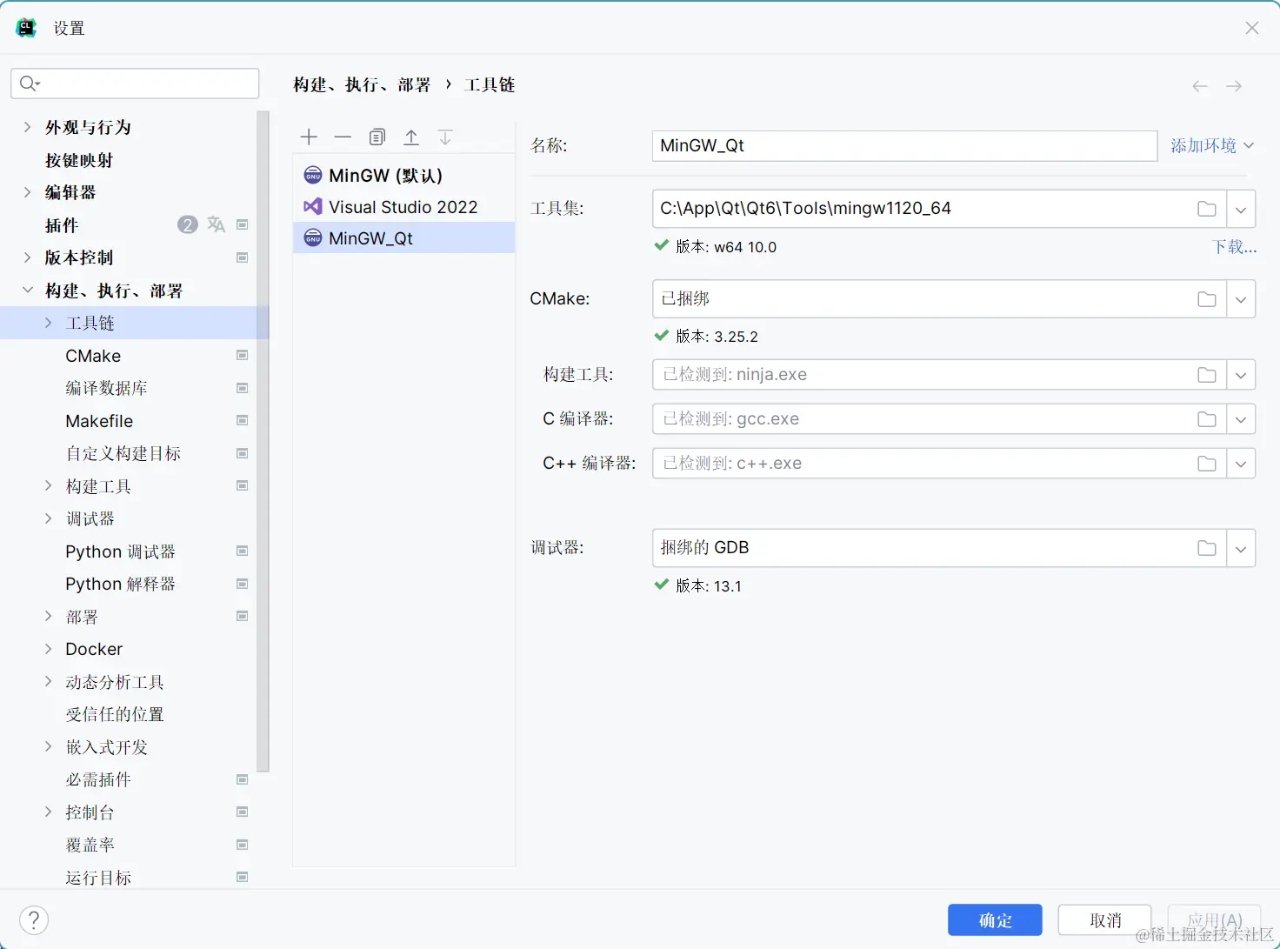This screenshot has width=1280, height=949.
Task: Open the folder browser for the CMake field
Action: pyautogui.click(x=1207, y=298)
